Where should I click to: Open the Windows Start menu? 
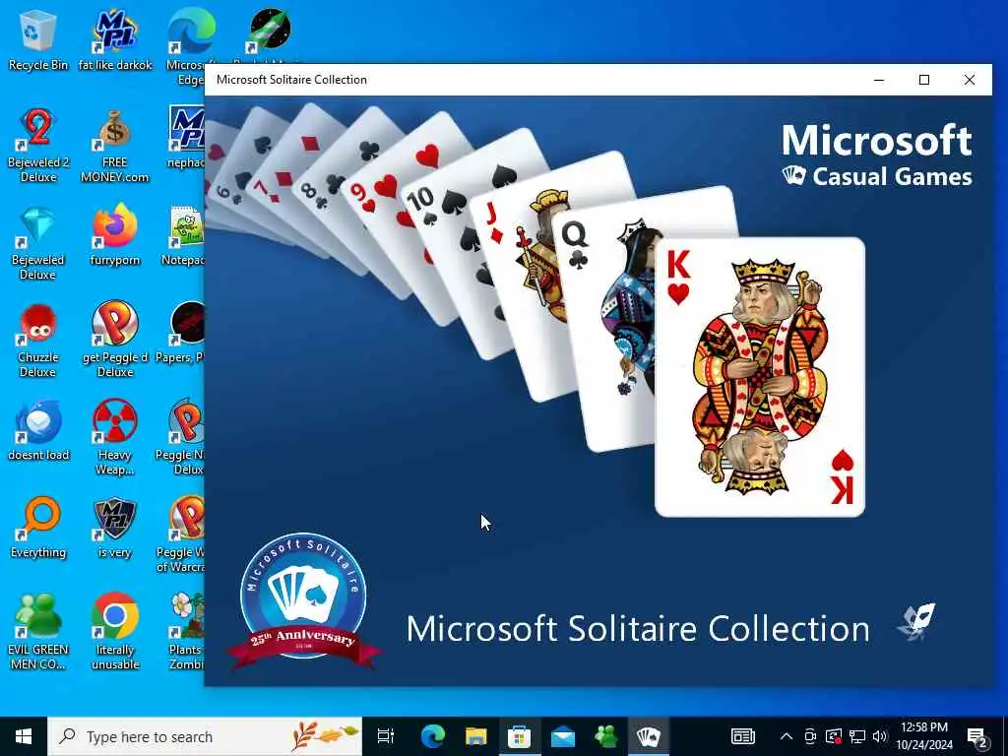24,736
